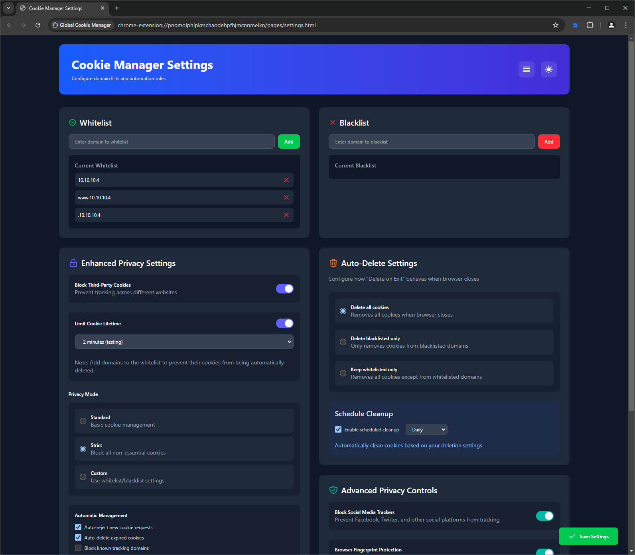Focus the Enter domain to whitelist field
635x555 pixels.
(x=172, y=142)
